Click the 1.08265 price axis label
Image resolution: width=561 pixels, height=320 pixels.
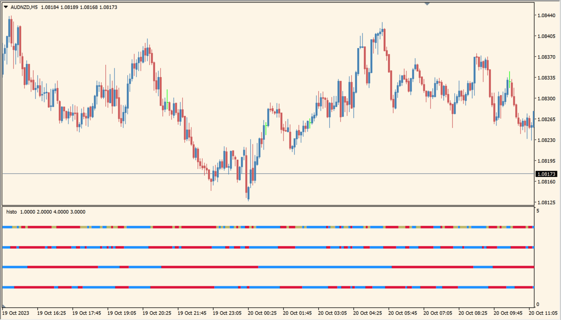tap(546, 119)
